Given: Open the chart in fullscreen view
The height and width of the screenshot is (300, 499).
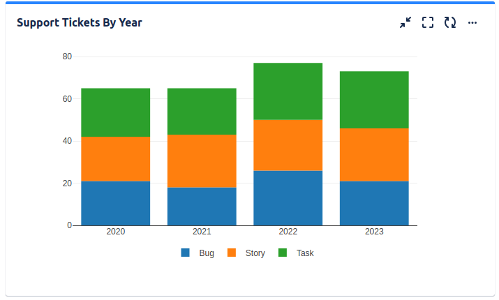Looking at the screenshot, I should click(x=428, y=23).
